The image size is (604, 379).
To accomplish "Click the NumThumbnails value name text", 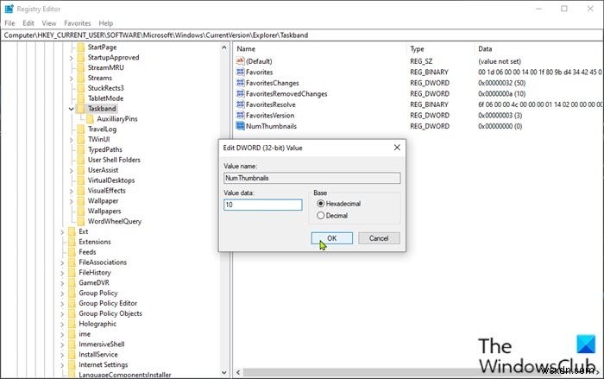I will (271, 126).
